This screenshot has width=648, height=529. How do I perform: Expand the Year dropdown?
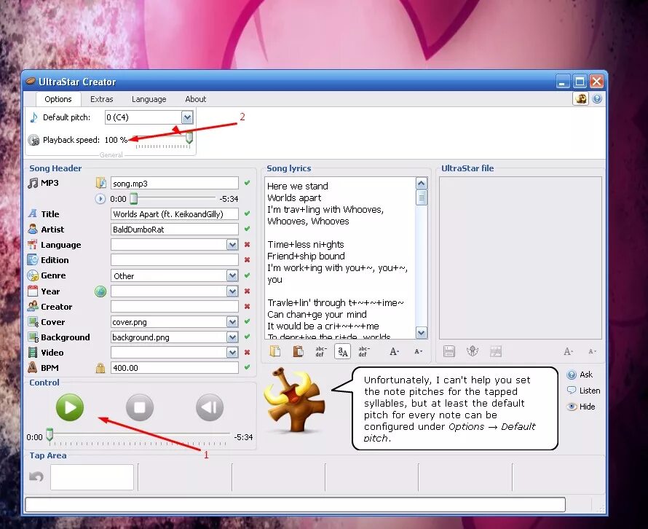[232, 291]
